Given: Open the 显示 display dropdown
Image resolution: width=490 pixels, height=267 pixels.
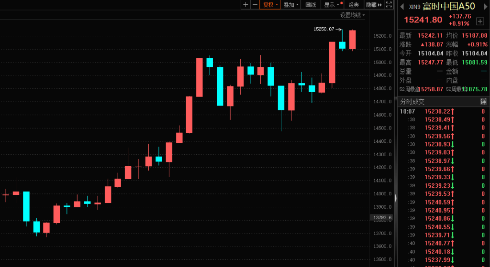Looking at the screenshot, I should tap(333, 5).
